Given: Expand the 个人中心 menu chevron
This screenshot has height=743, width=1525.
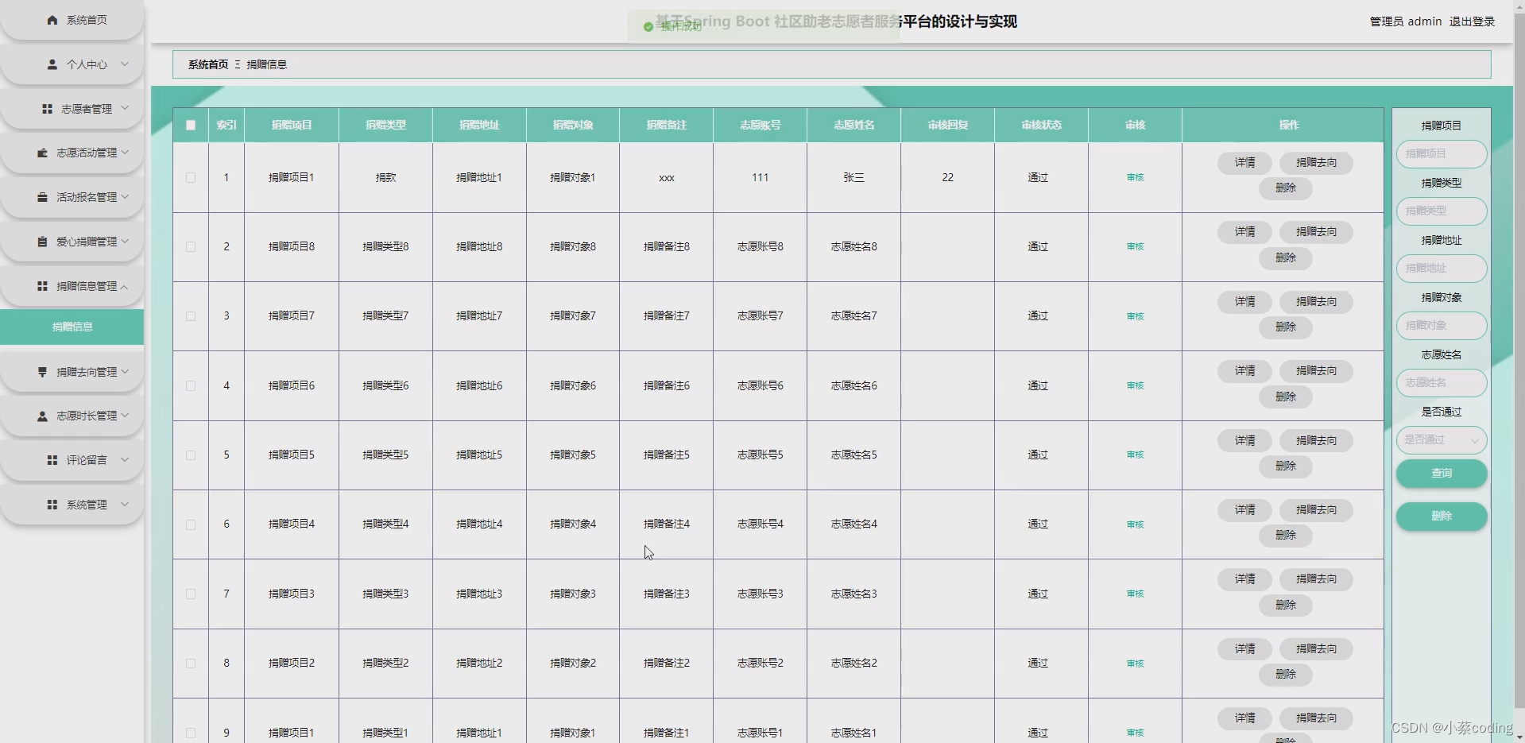Looking at the screenshot, I should pos(125,64).
